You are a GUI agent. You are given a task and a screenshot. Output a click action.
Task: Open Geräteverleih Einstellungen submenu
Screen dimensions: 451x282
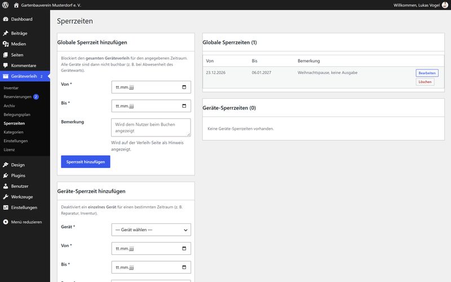tap(16, 140)
